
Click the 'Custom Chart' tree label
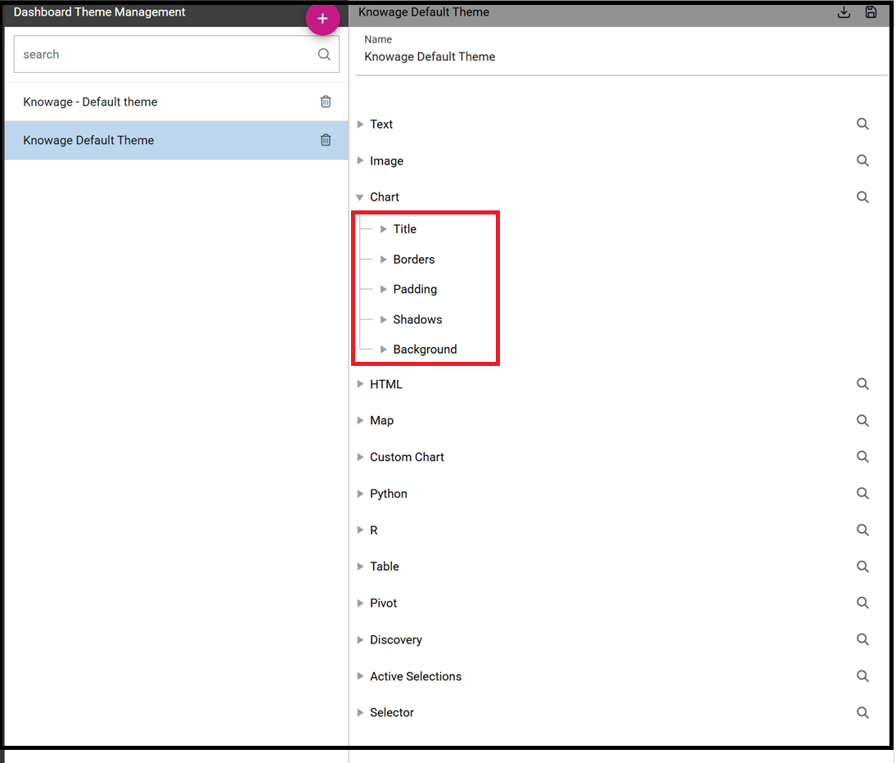407,458
